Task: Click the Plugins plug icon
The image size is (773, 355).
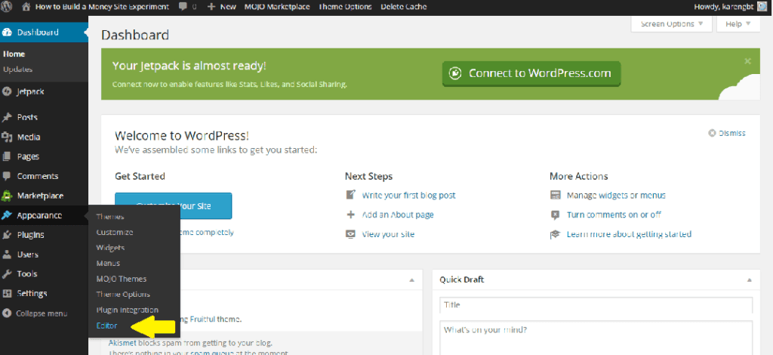Action: click(x=7, y=235)
